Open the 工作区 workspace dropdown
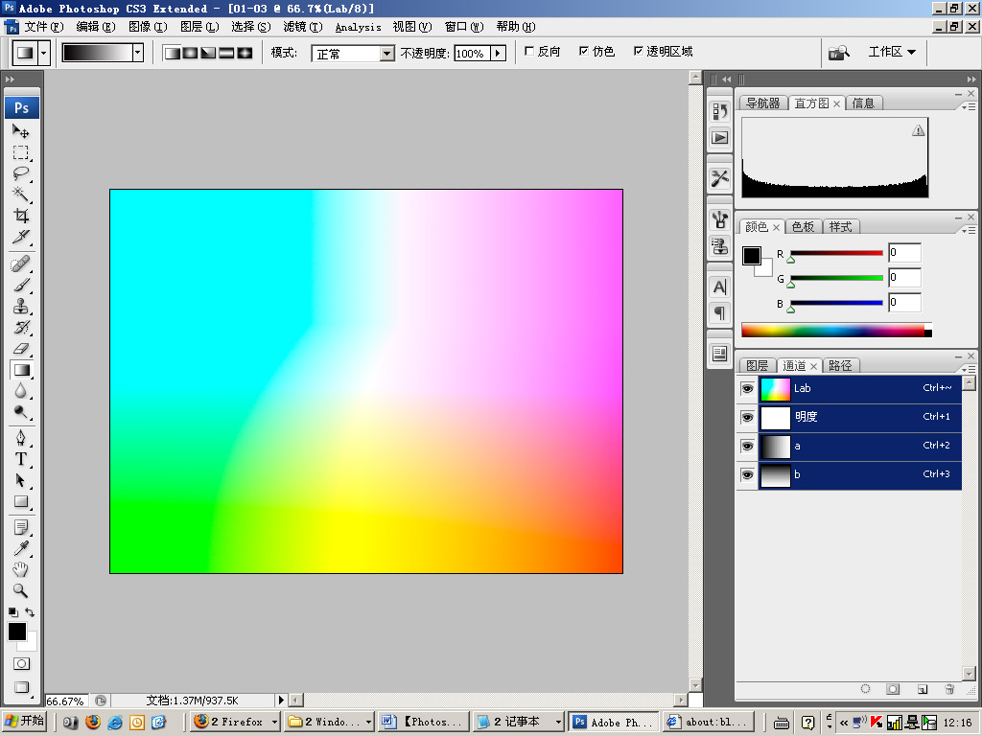 892,52
